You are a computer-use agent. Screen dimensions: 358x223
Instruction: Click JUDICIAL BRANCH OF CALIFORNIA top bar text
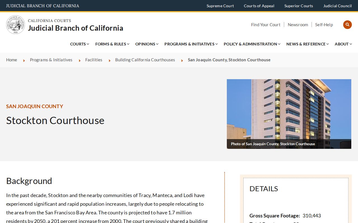[x=43, y=6]
